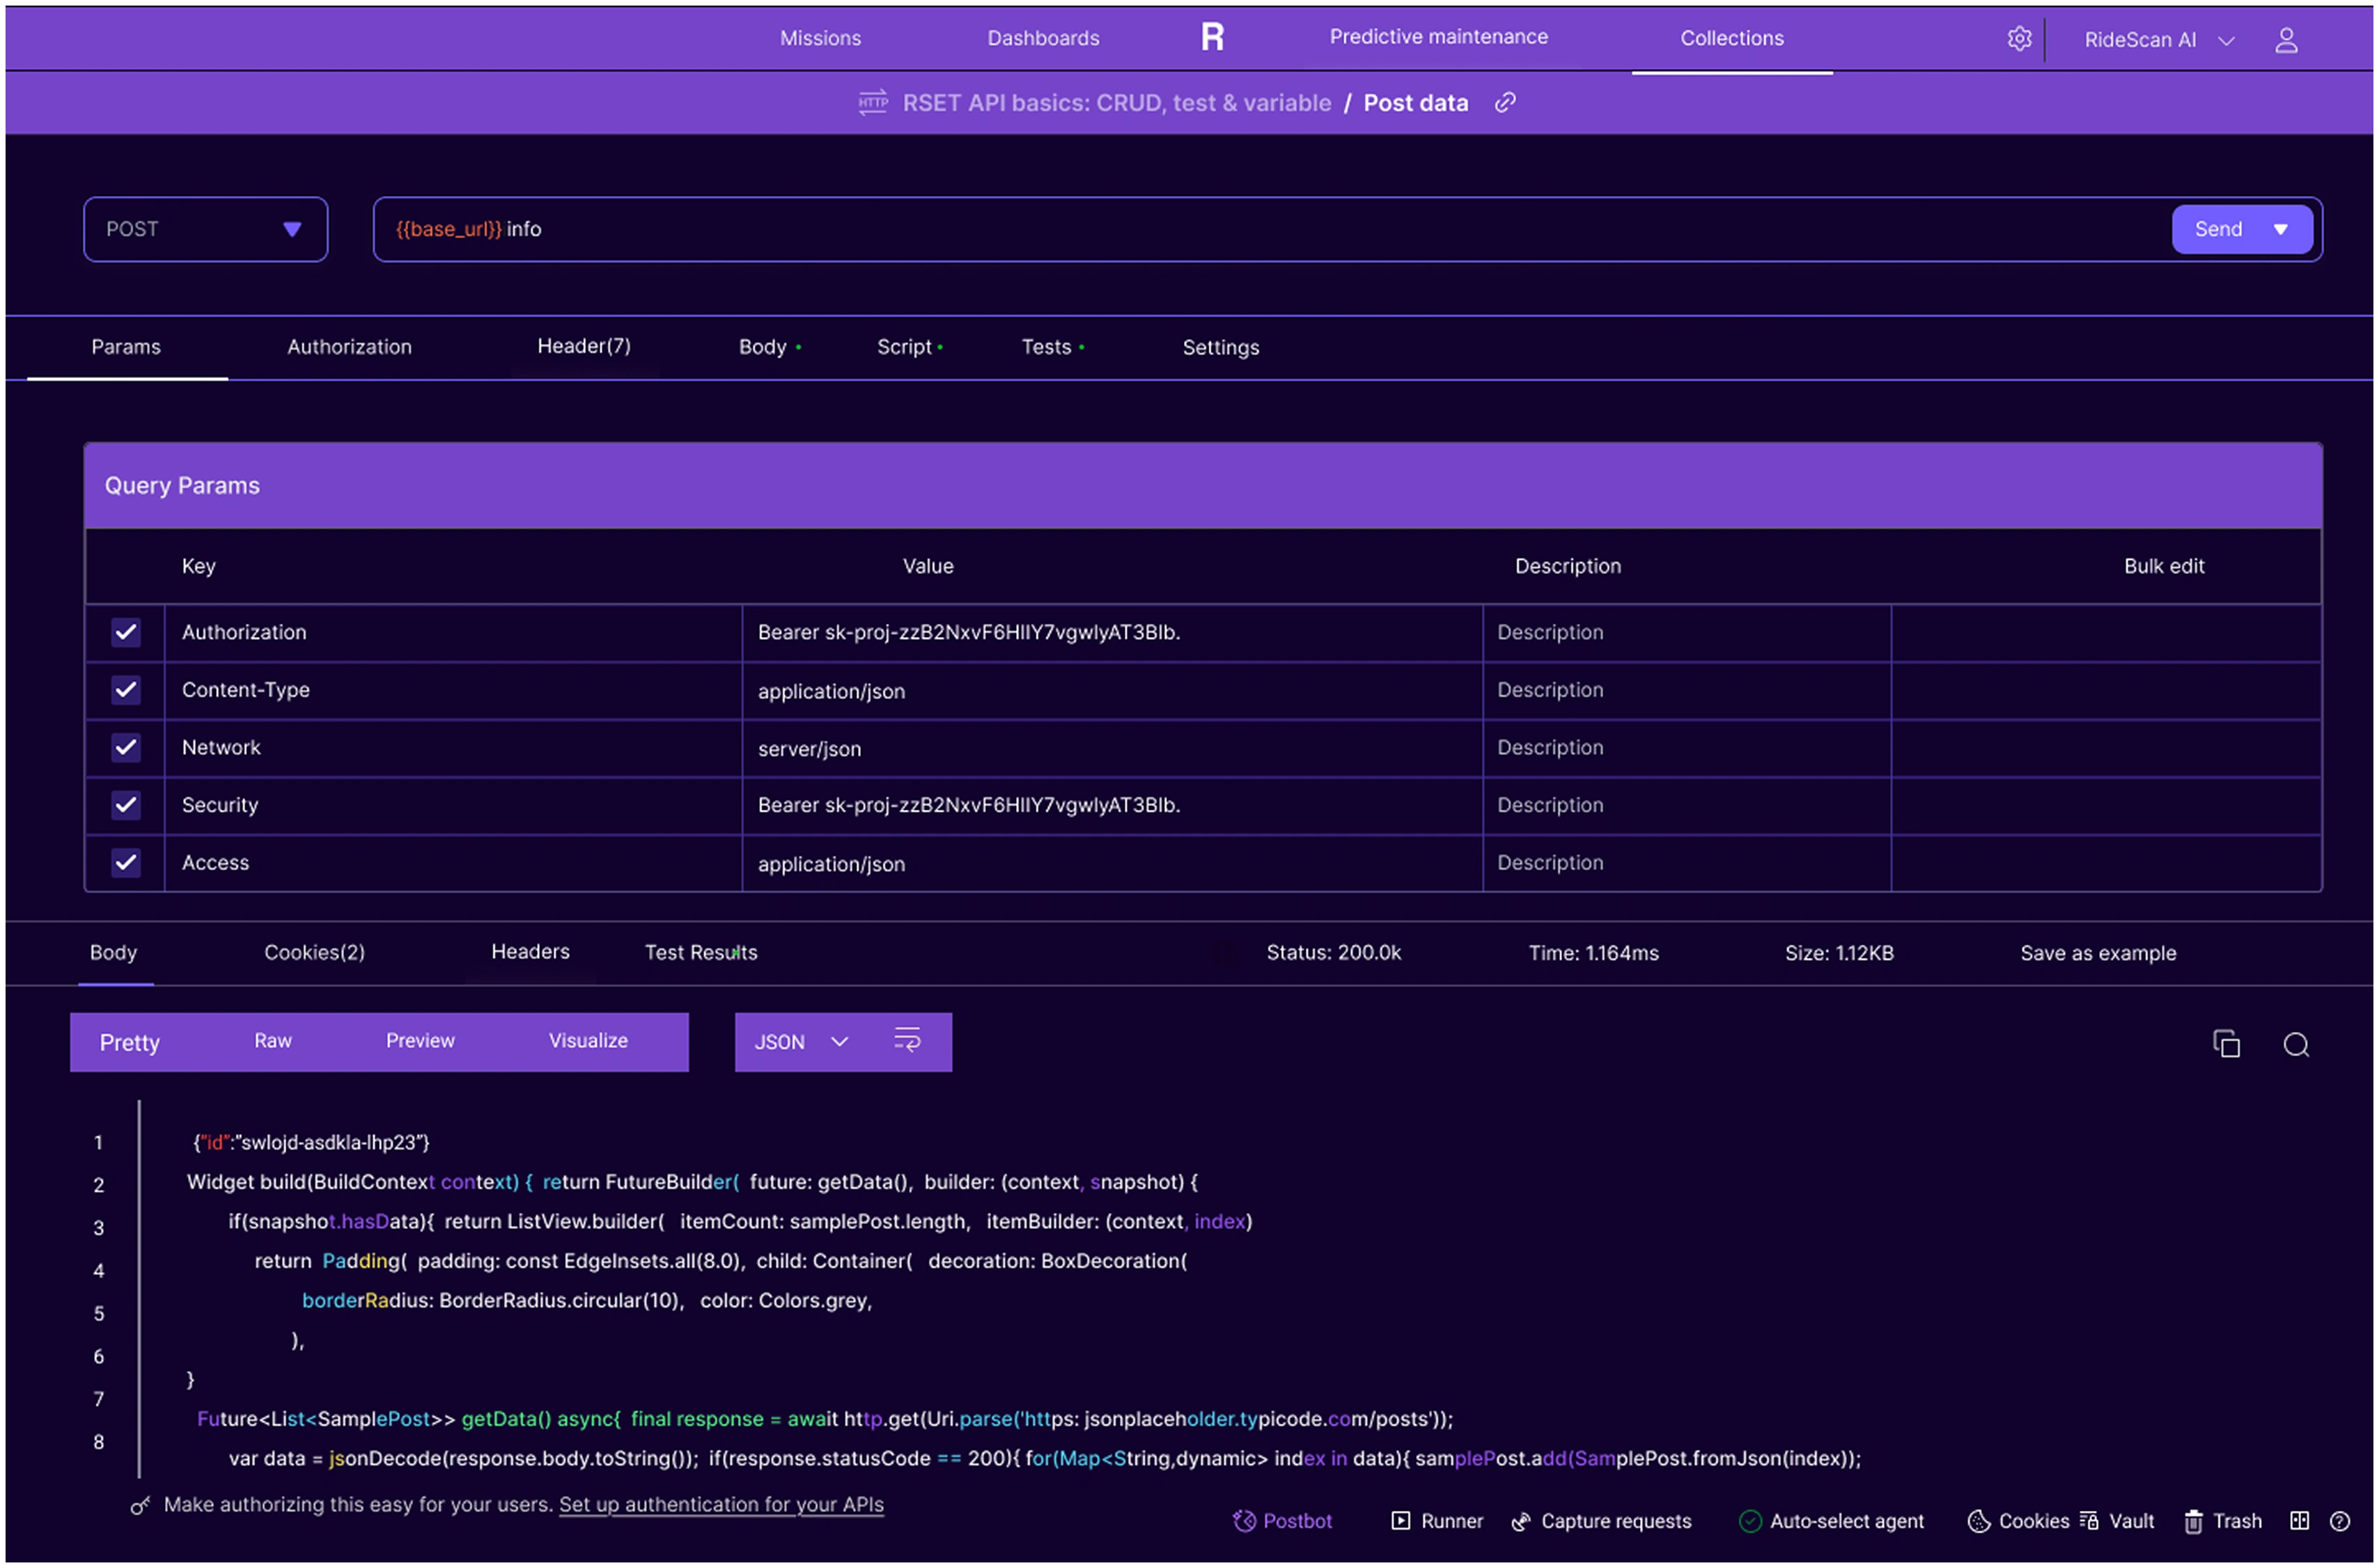Switch to the Authorization tab
Image resolution: width=2379 pixels, height=1568 pixels.
(349, 347)
